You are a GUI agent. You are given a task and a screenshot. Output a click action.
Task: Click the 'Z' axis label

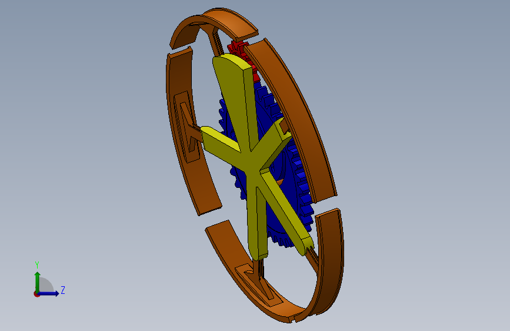click(x=63, y=290)
